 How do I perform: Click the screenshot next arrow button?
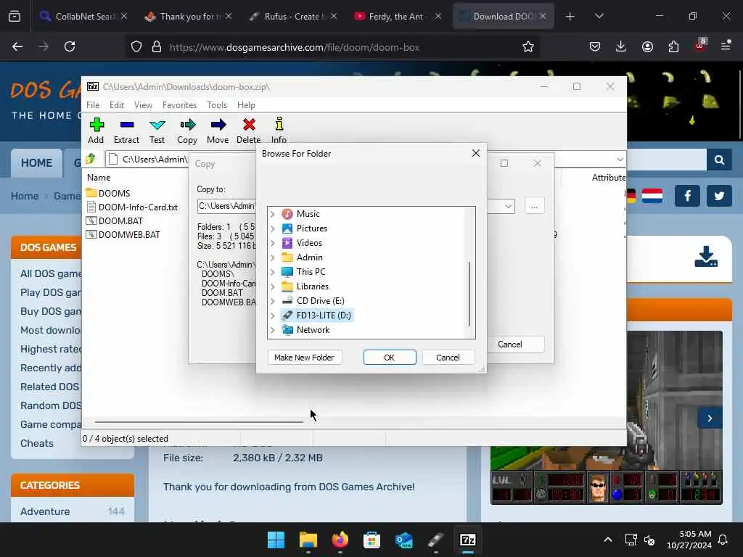pyautogui.click(x=710, y=418)
